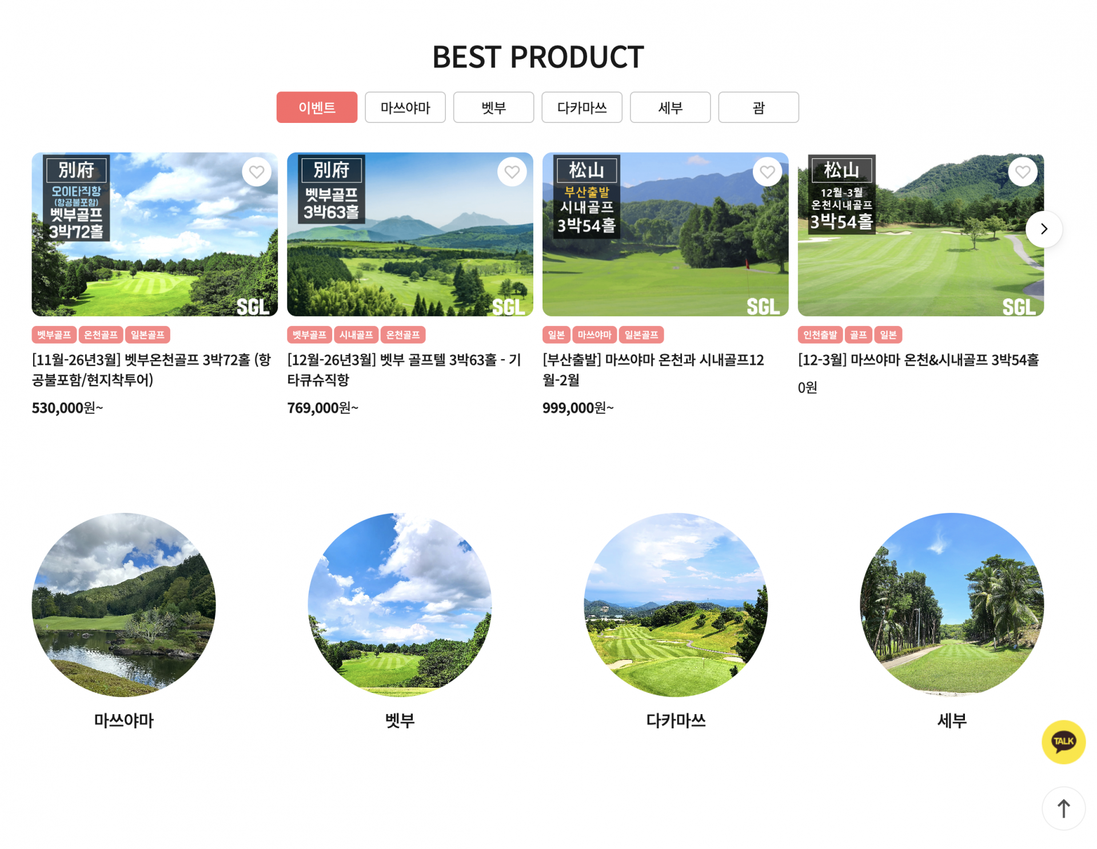Switch to the 벳부 tab

coord(493,107)
